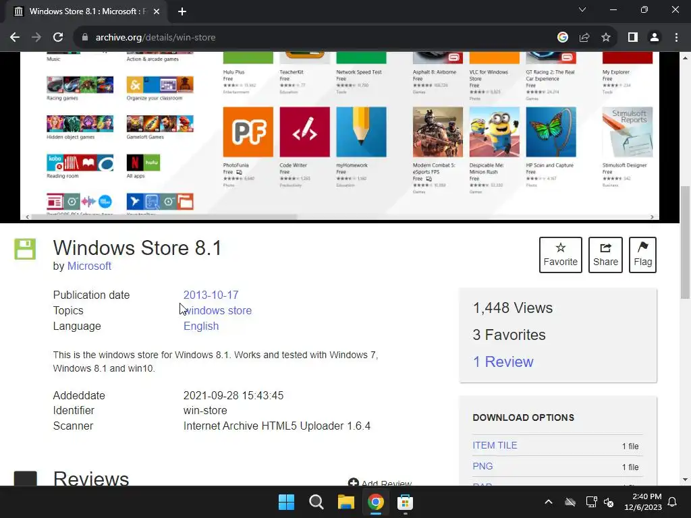Click the All apps category thumbnail

[143, 163]
